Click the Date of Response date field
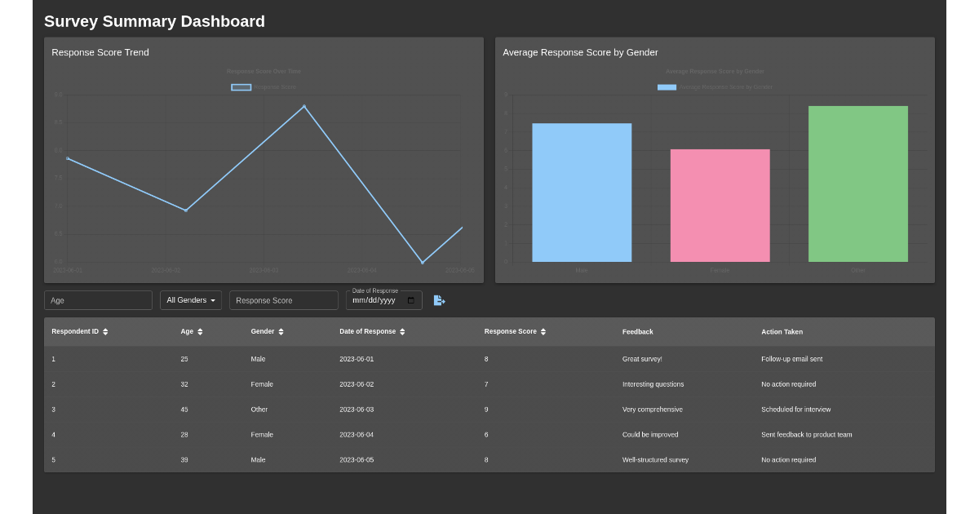979x514 pixels. [x=375, y=300]
